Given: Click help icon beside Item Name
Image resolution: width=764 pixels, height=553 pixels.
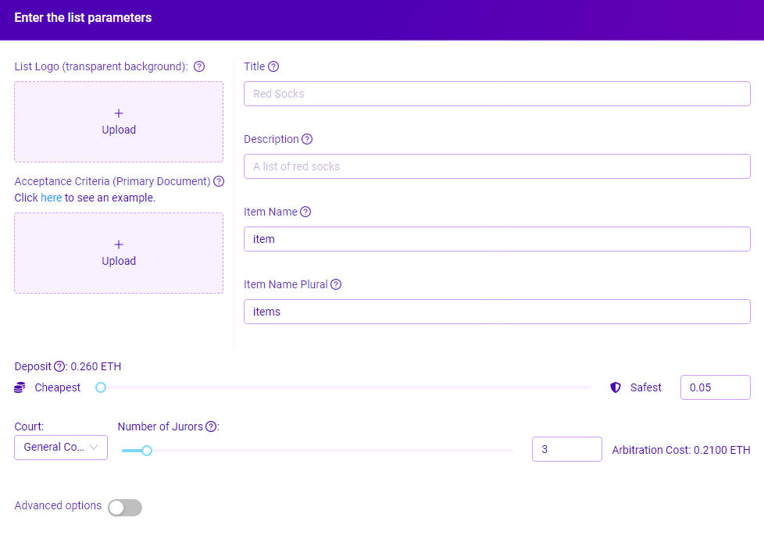Looking at the screenshot, I should tap(305, 212).
